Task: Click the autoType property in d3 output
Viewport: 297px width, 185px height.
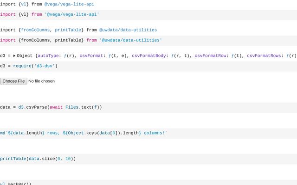Action: tap(50, 55)
